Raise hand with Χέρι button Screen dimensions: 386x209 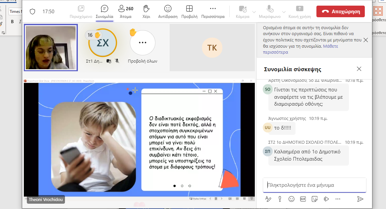click(146, 12)
